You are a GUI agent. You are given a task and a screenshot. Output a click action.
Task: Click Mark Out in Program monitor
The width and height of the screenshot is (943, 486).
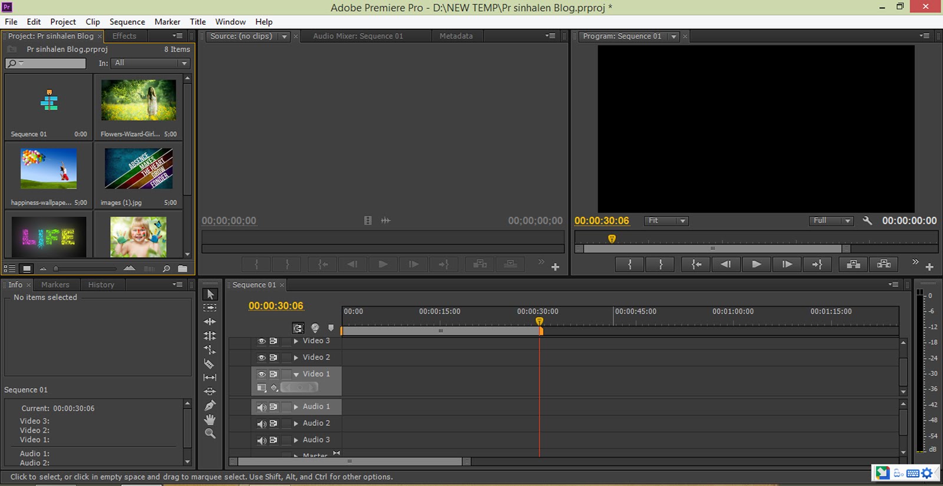pyautogui.click(x=661, y=265)
